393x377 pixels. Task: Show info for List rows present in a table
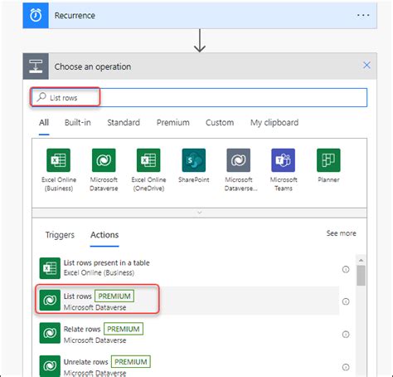(346, 269)
